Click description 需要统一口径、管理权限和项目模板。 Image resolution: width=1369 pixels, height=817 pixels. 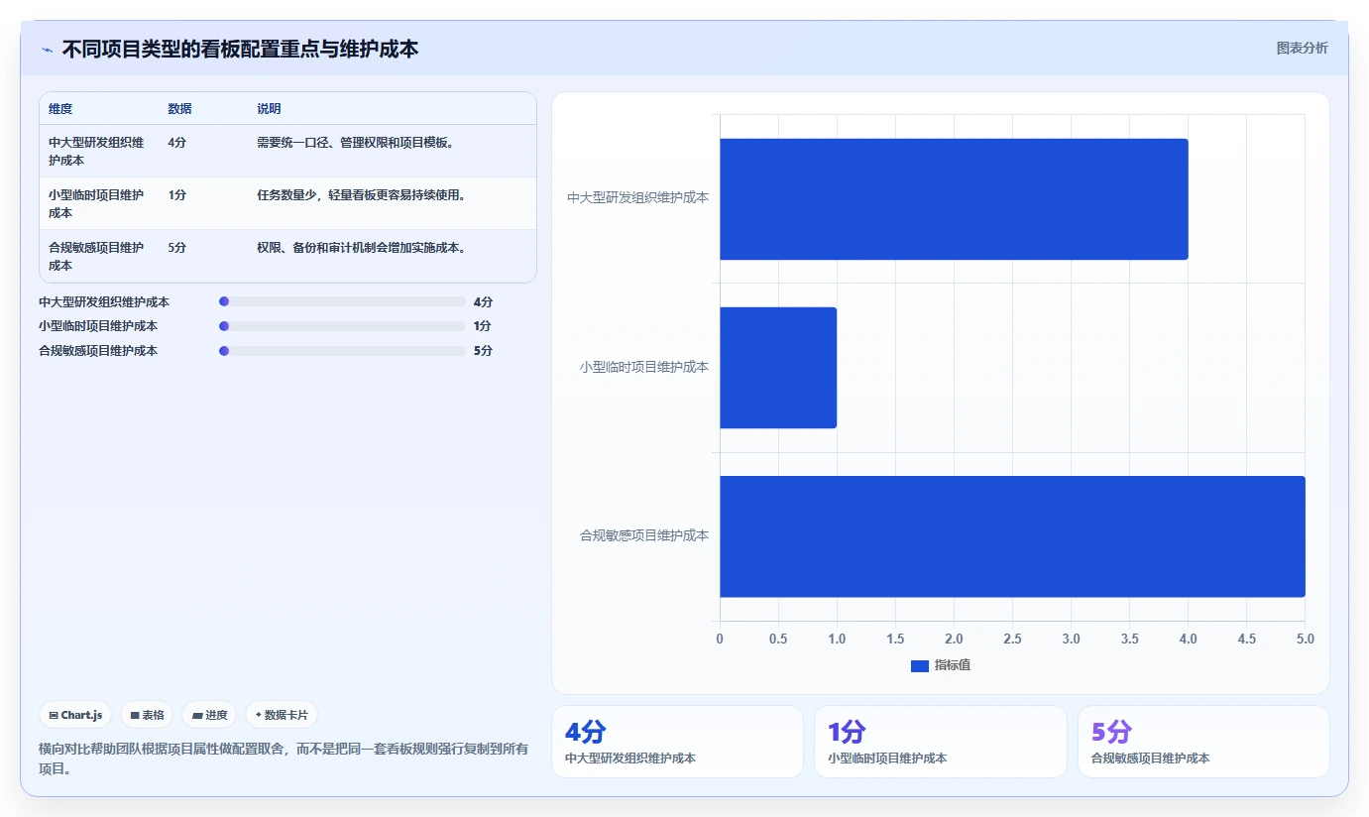tap(355, 143)
